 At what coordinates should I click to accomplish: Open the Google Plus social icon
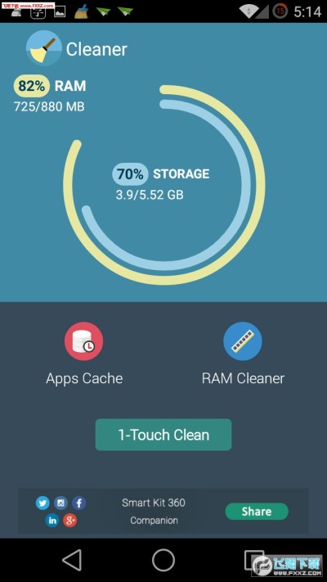[x=69, y=521]
